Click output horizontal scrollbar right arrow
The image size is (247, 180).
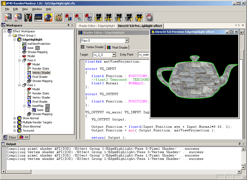click(x=239, y=172)
